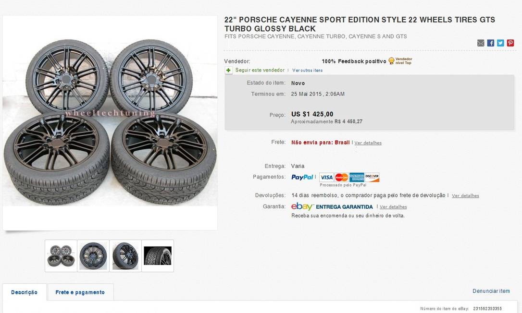Click the American Express card icon
Screen dimensions: 522x313
point(357,177)
